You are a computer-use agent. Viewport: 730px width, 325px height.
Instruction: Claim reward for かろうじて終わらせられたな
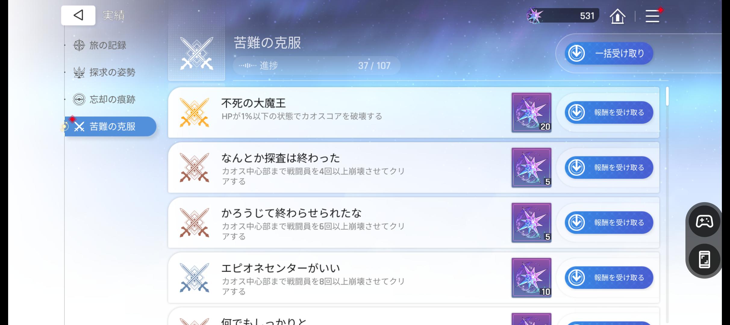(x=609, y=223)
